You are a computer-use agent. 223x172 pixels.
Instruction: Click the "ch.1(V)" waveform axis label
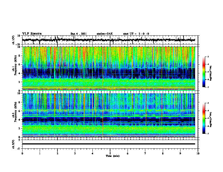point(14,40)
